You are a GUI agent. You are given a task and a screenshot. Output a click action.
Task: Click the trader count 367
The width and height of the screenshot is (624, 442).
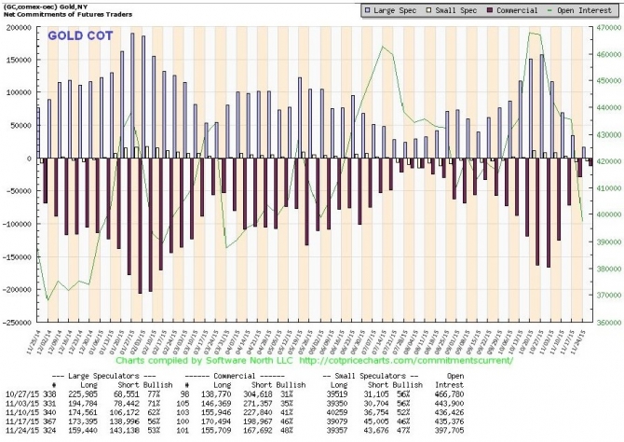tap(49, 421)
